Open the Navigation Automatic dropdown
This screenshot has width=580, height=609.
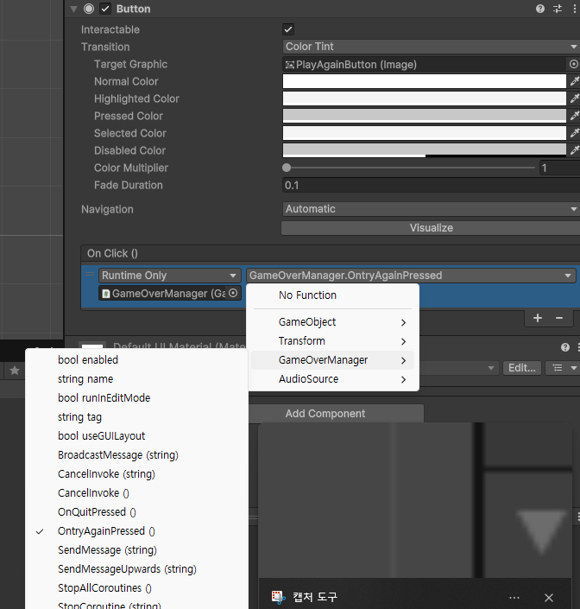(x=431, y=209)
